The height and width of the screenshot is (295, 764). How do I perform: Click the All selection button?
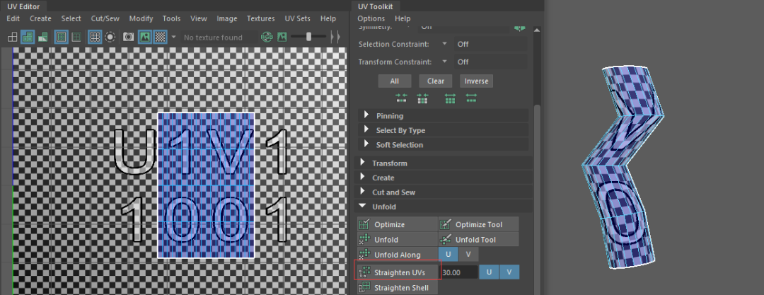[x=395, y=81]
